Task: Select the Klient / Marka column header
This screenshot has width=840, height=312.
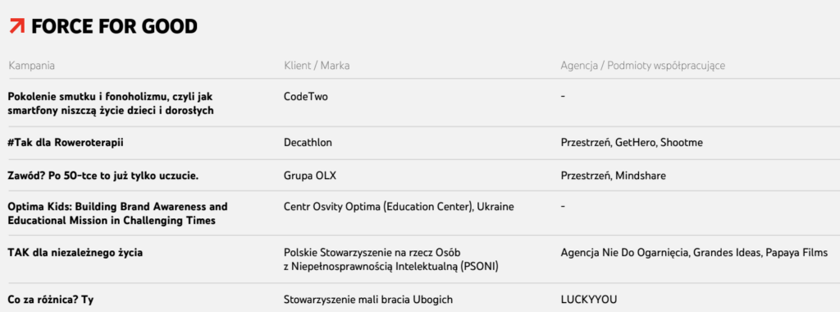Action: click(317, 66)
